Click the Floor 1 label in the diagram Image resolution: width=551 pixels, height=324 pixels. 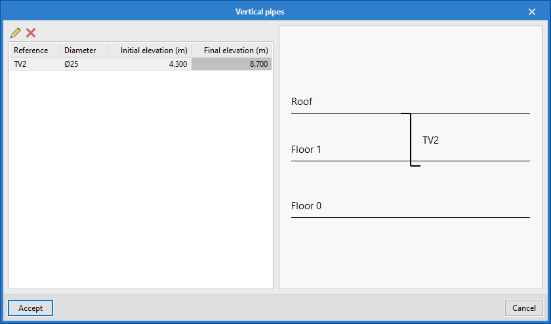(306, 150)
